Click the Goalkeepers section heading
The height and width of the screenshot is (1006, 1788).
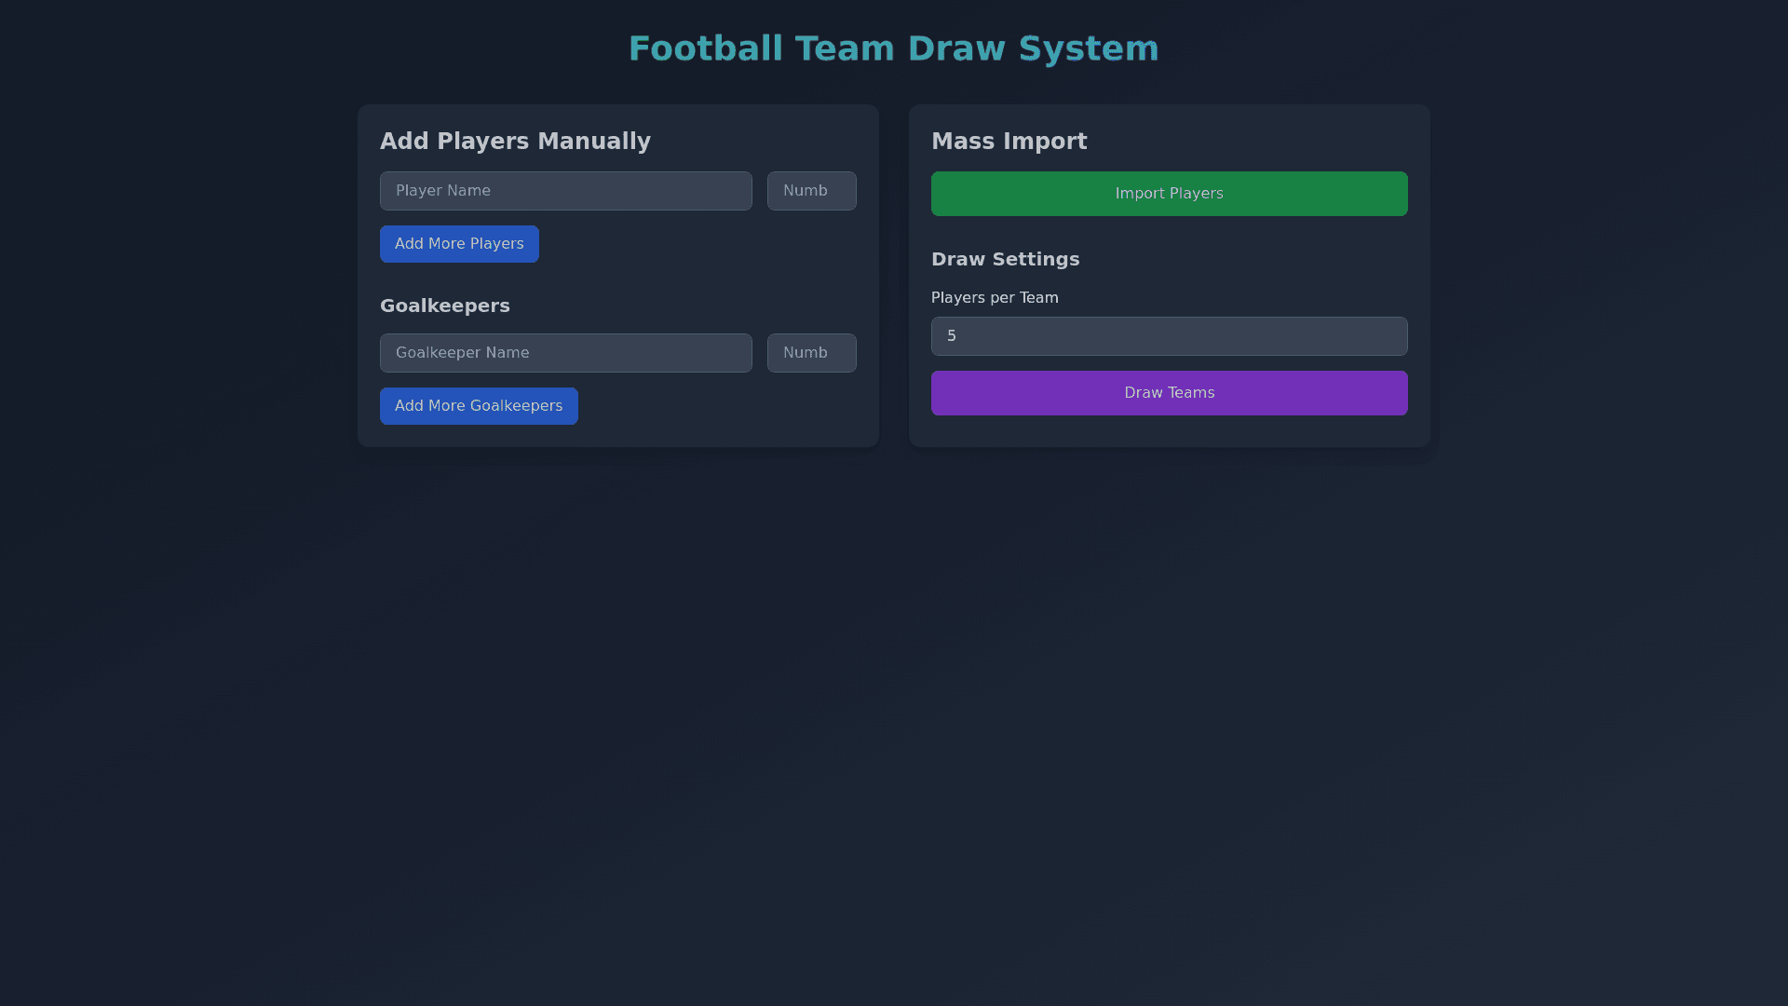pos(444,306)
